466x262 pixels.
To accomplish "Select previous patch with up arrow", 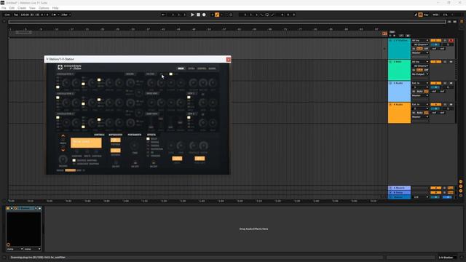I will tap(63, 136).
